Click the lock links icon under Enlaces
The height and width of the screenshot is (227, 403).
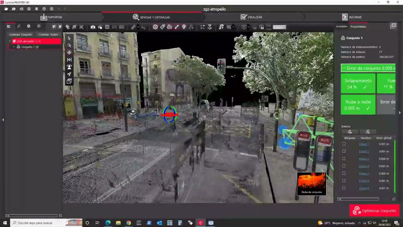click(x=350, y=132)
